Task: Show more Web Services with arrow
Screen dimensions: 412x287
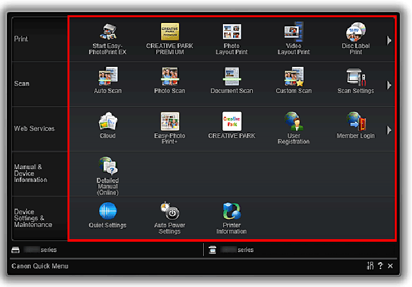Action: (389, 130)
